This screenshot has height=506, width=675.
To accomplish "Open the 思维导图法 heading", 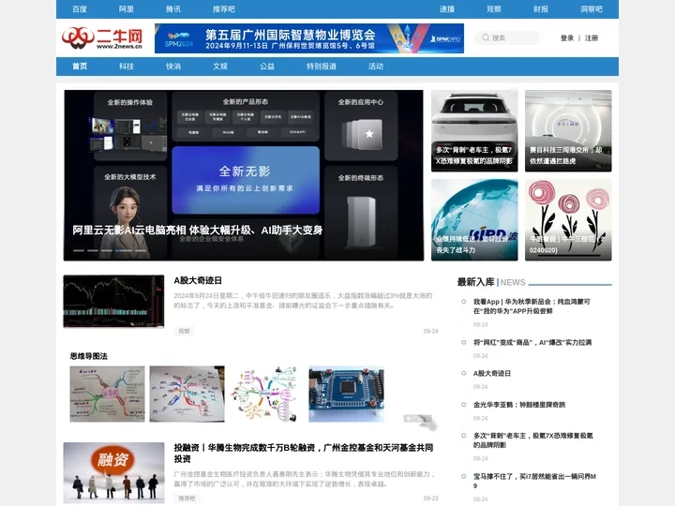I will 89,356.
